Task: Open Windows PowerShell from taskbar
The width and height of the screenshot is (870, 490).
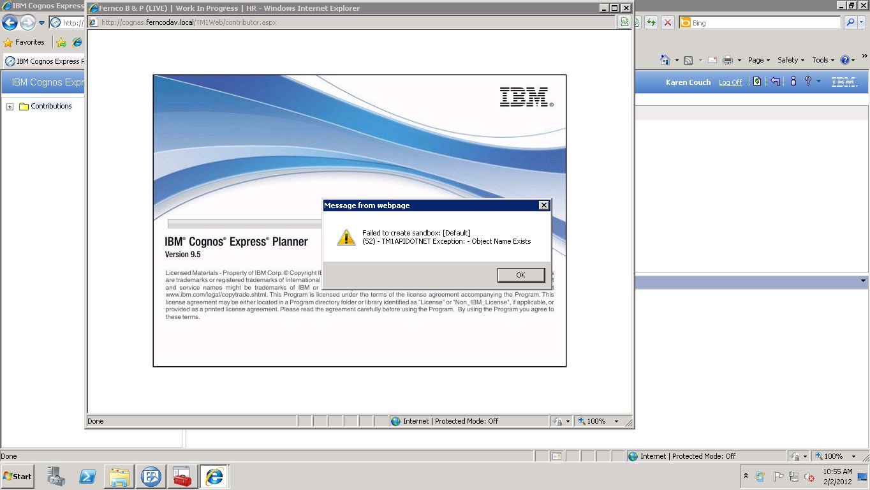Action: pos(87,477)
